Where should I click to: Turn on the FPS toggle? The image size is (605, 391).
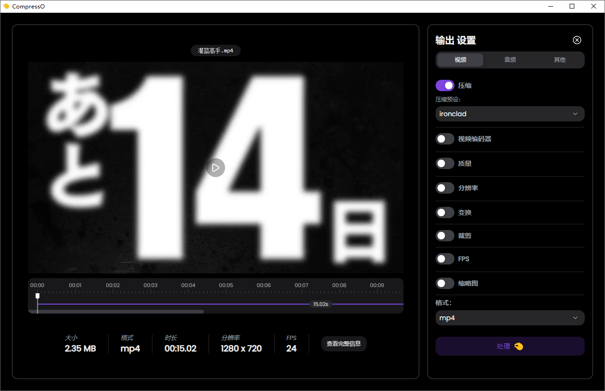[445, 259]
